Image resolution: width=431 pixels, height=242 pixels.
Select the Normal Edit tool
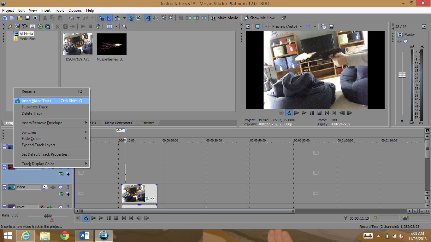click(x=148, y=18)
